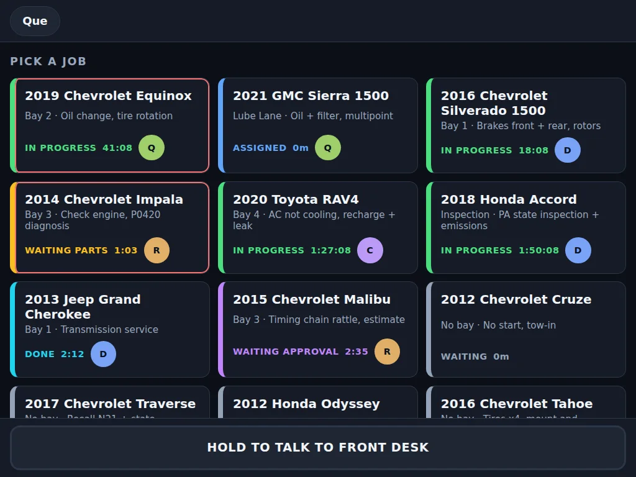The image size is (636, 477).
Task: Open the 2012 Honda Odyssey job
Action: [x=318, y=402]
